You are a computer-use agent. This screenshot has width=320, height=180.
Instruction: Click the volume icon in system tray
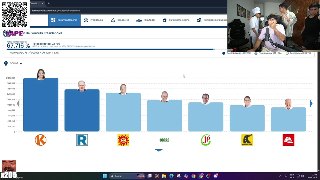[x=302, y=176]
